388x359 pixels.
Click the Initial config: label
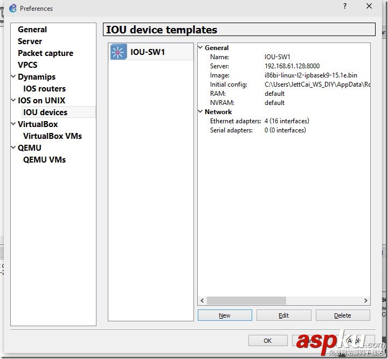point(228,85)
